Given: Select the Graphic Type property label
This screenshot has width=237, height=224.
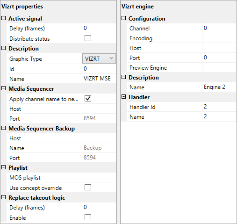Looking at the screenshot, I should point(26,59).
